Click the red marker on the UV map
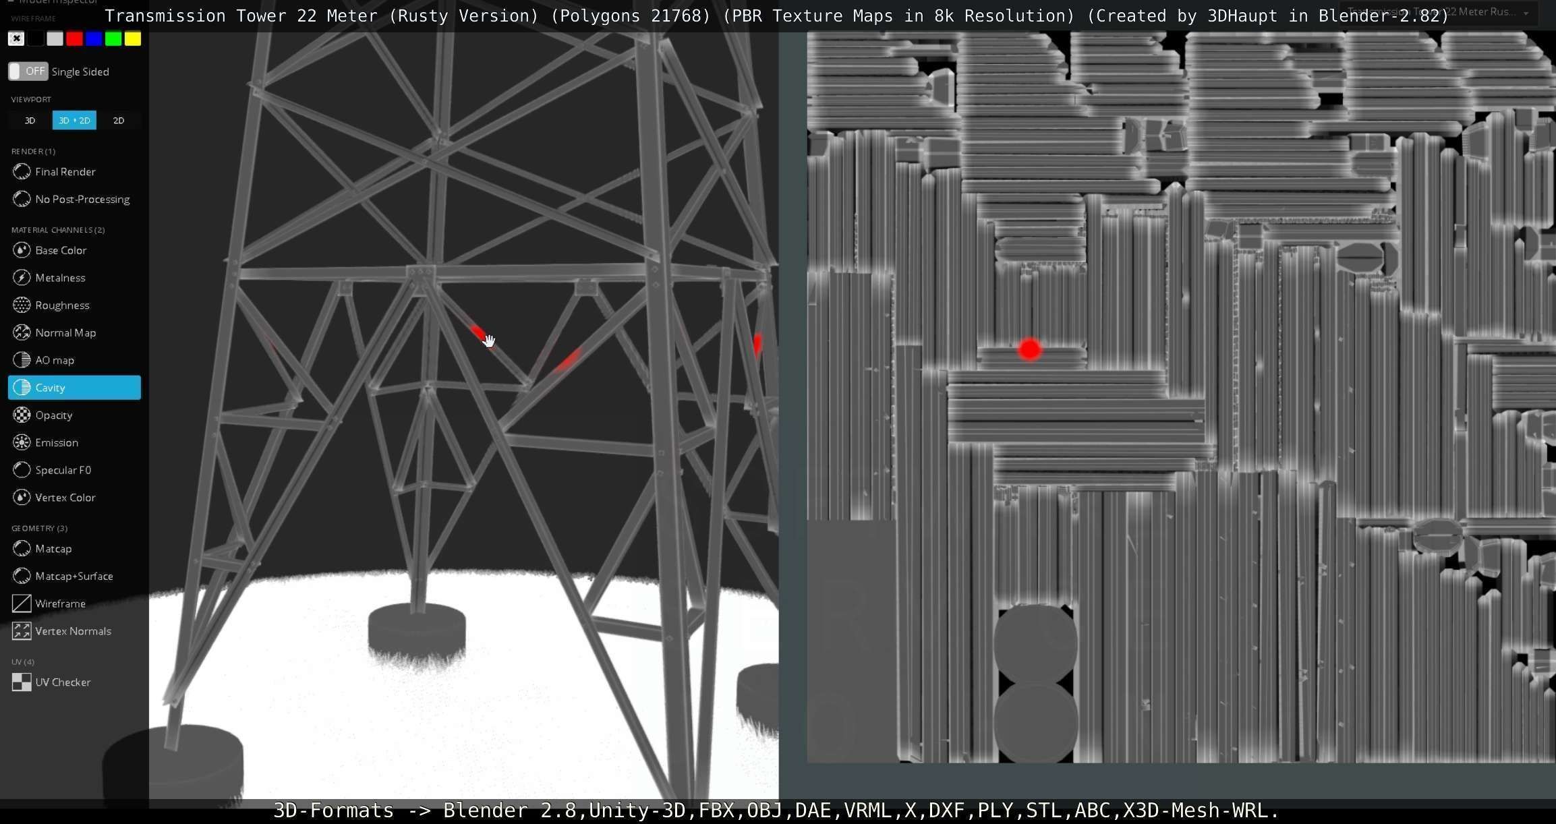 click(x=1029, y=349)
